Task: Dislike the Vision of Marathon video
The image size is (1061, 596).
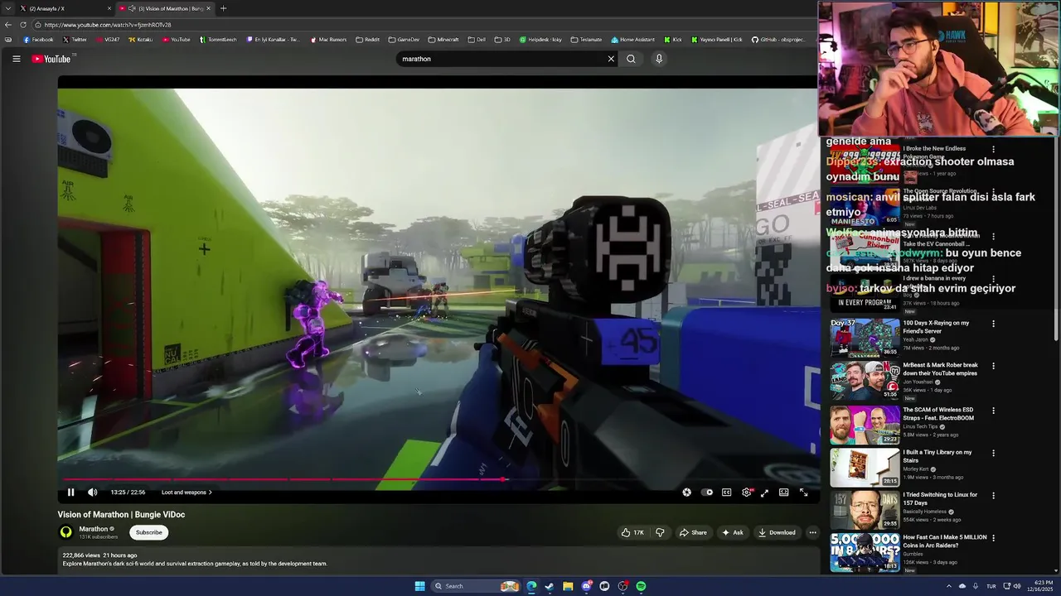Action: click(660, 532)
